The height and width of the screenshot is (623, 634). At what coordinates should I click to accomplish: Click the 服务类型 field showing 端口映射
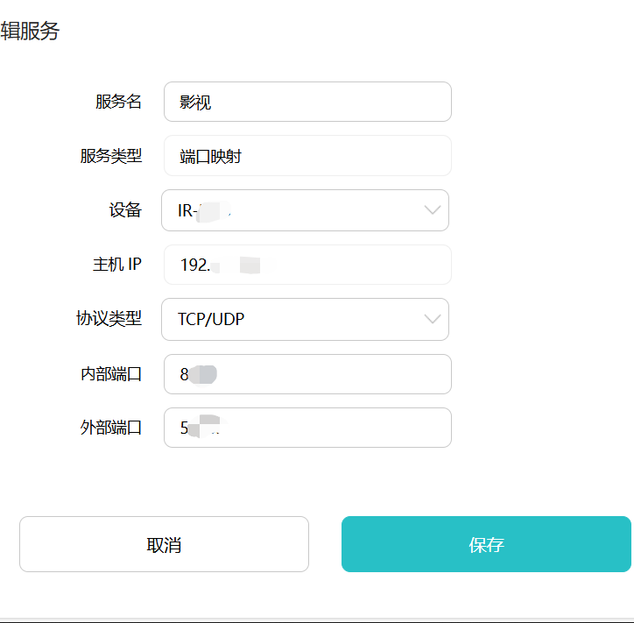tap(307, 156)
